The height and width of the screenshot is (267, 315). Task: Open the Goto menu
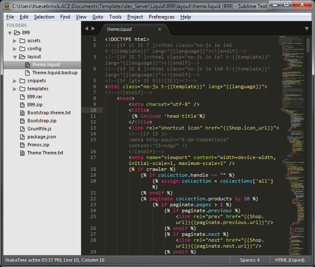point(97,17)
